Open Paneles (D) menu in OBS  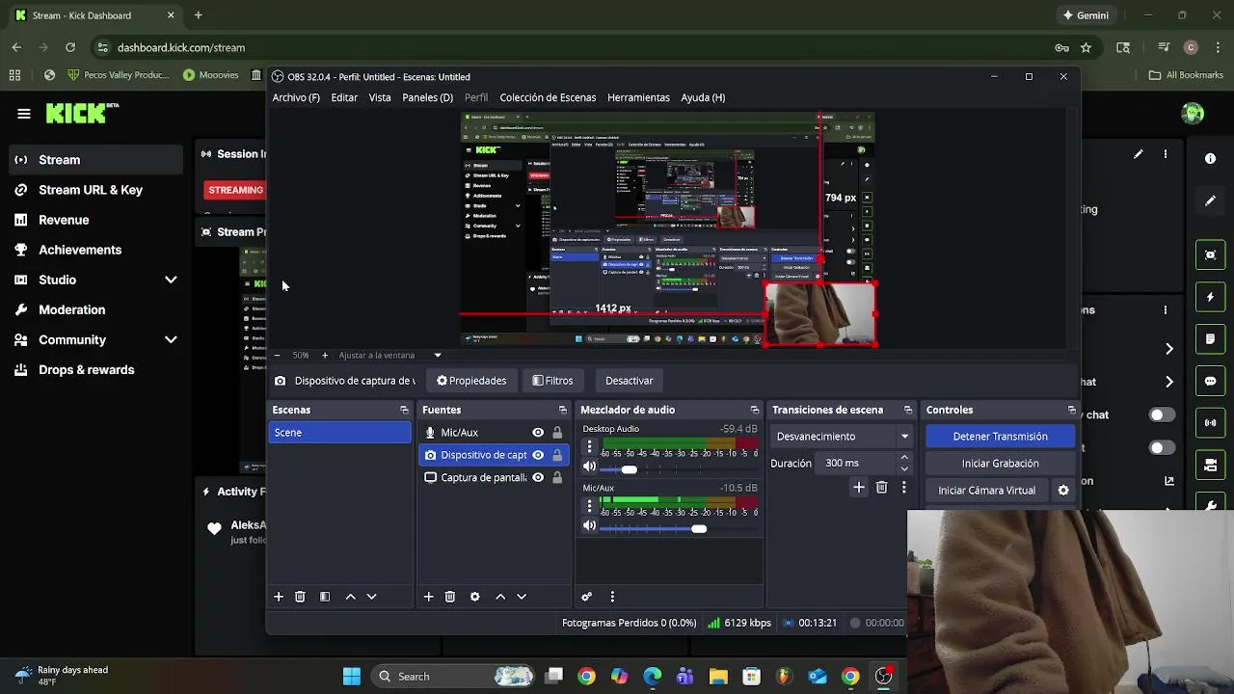click(x=427, y=97)
